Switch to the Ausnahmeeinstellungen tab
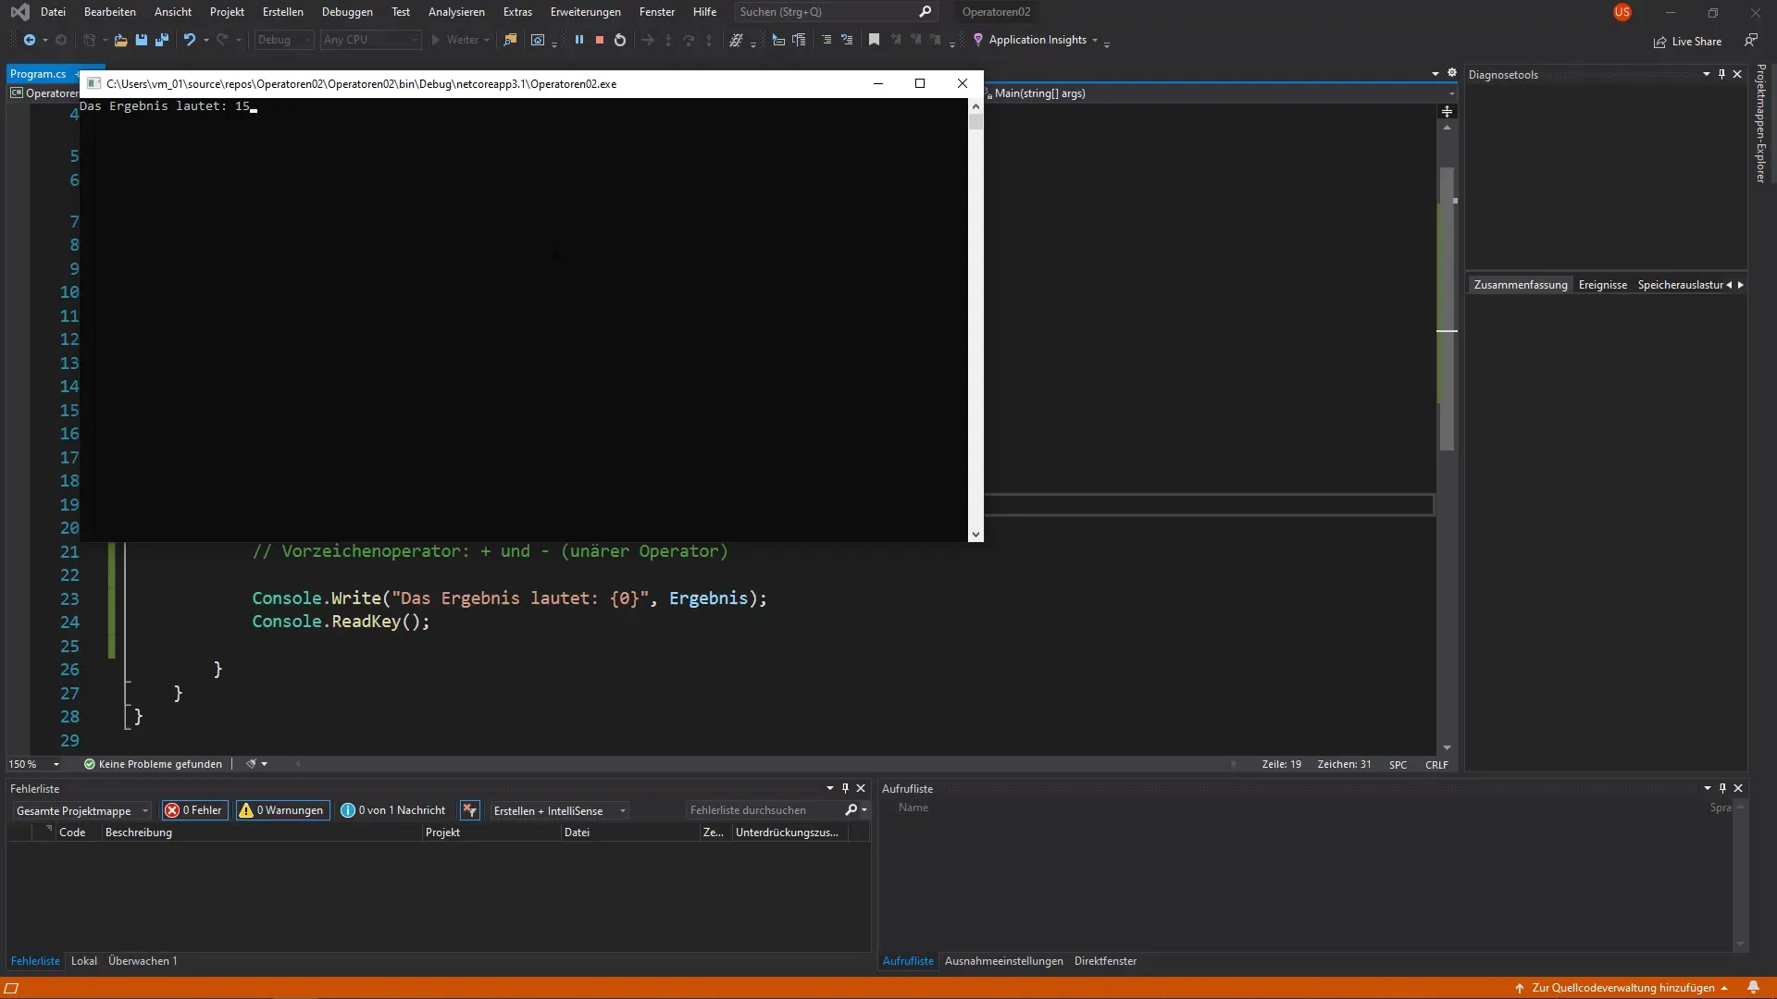The width and height of the screenshot is (1777, 999). [x=1003, y=961]
